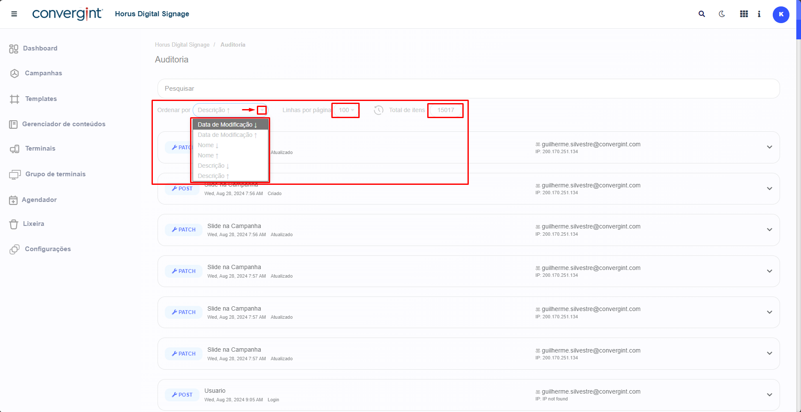Open Dashboard from the sidebar
This screenshot has height=412, width=801.
40,48
